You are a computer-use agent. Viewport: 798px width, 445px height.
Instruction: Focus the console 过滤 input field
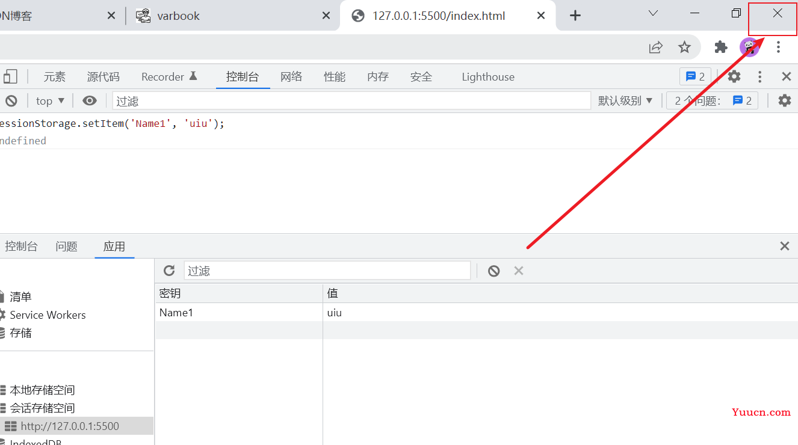coord(351,100)
